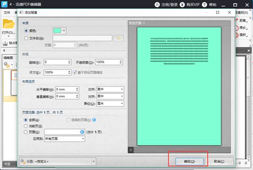
Task: Select the 文件名 radio button
Action: 26,38
